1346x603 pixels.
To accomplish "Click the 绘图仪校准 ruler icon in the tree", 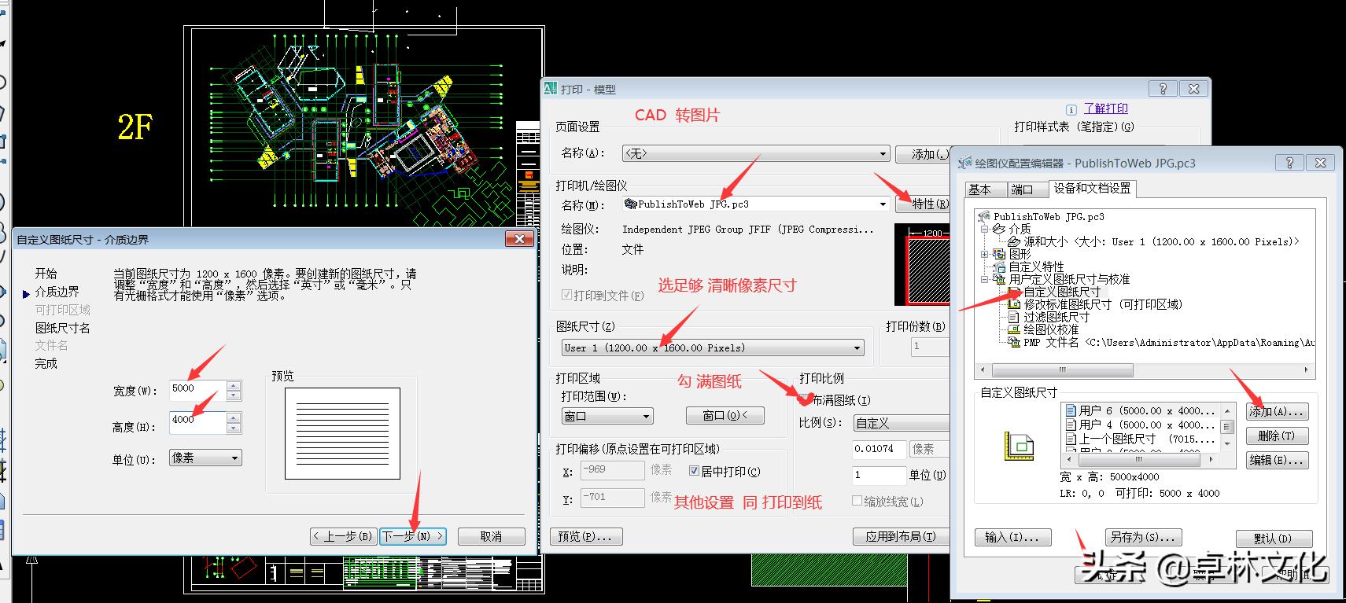I will click(x=1015, y=329).
